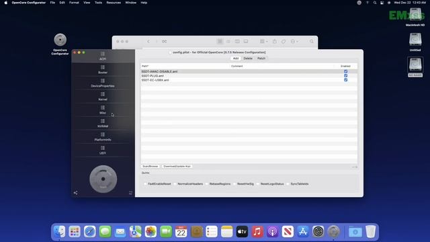Open Photos from the Dock
The width and height of the screenshot is (430, 242).
click(x=150, y=231)
